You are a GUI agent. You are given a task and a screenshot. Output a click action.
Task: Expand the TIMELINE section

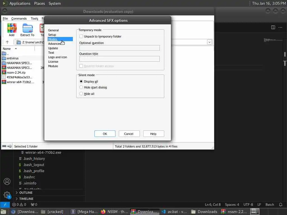click(26, 199)
